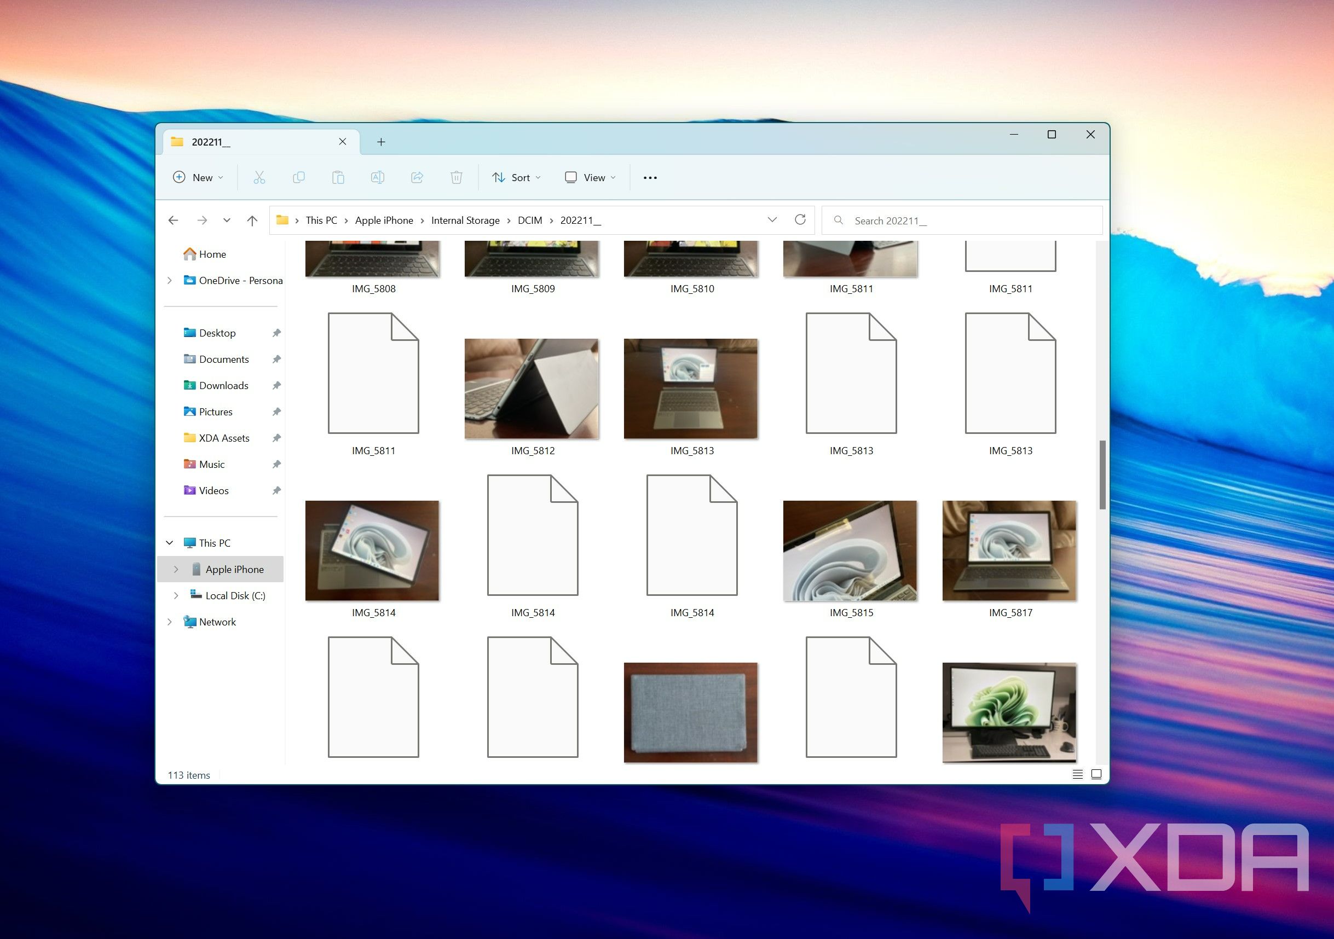This screenshot has height=939, width=1334.
Task: Click the Rename icon in toolbar
Action: click(x=376, y=177)
